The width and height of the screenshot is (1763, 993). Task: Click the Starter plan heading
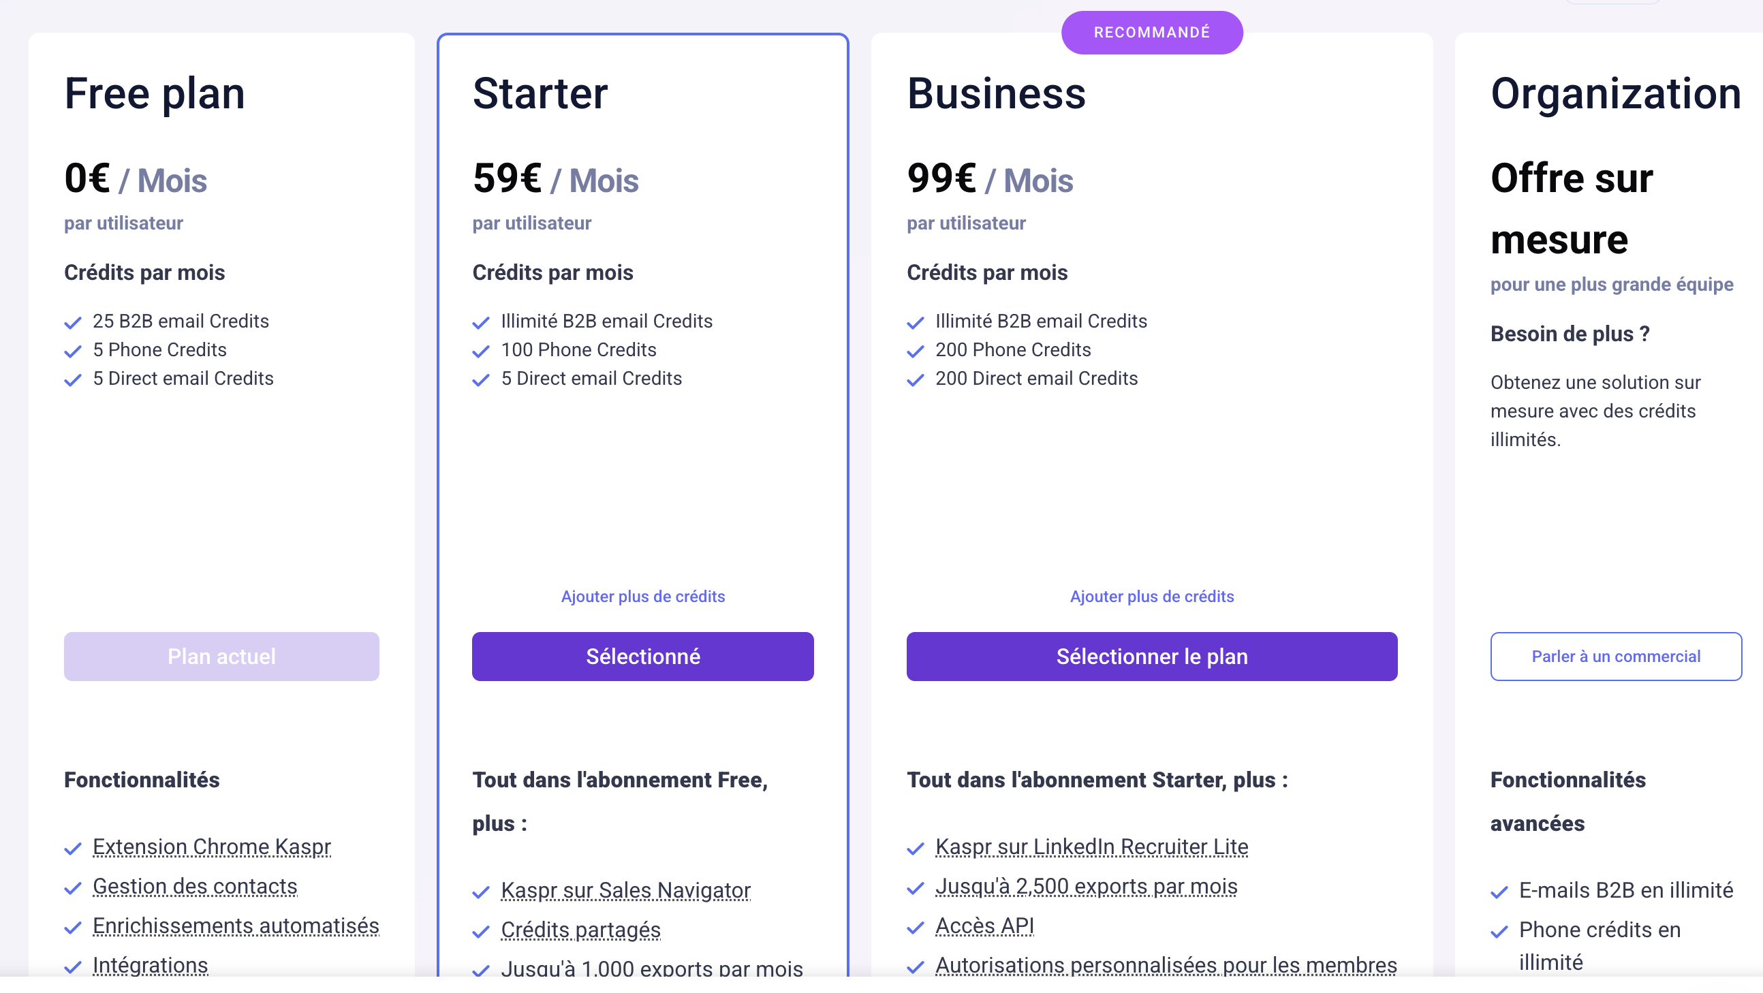coord(540,93)
